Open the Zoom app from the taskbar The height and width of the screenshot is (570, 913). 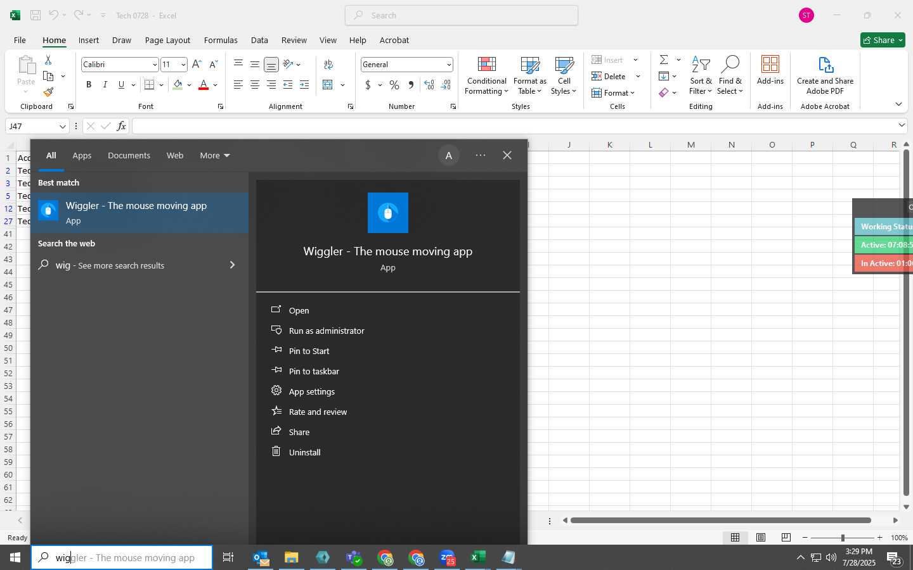tap(447, 558)
